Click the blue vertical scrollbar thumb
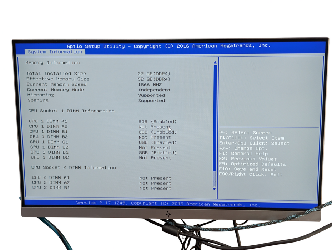332x250 pixels. click(x=215, y=118)
